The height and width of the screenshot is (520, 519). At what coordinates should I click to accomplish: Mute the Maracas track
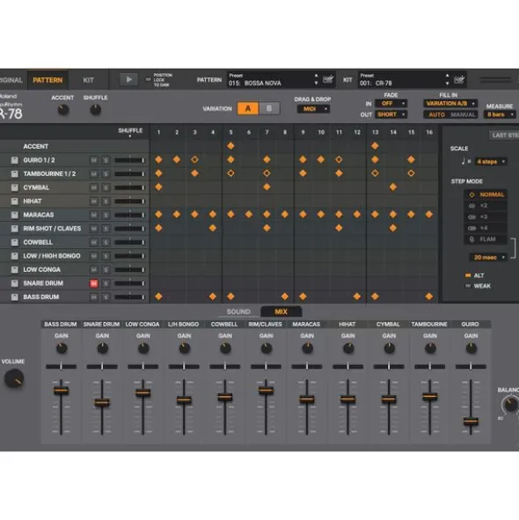(94, 215)
